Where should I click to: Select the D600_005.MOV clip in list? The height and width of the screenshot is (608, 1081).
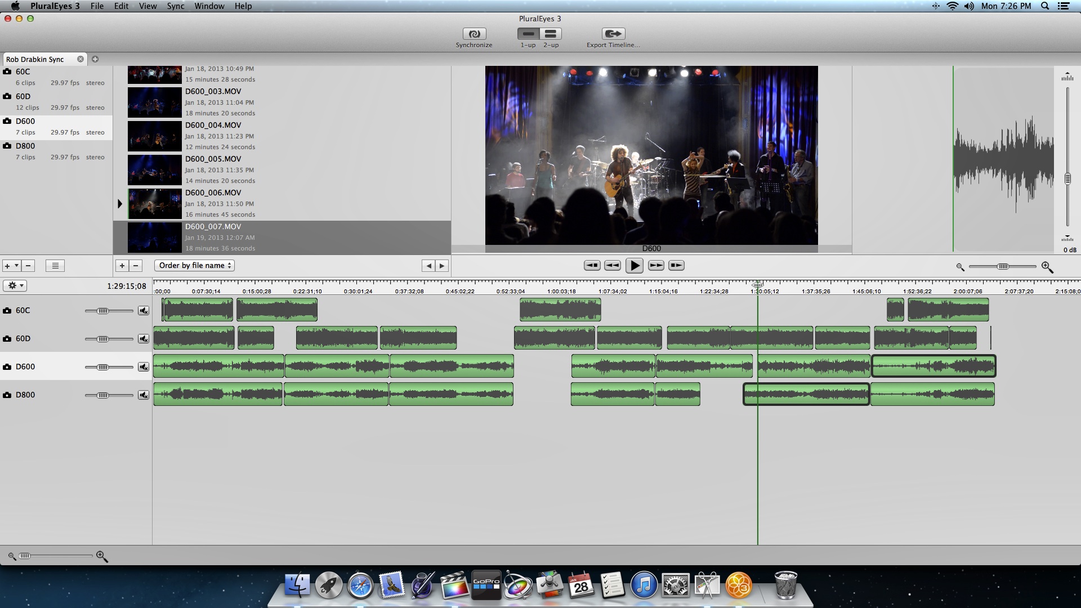point(282,170)
